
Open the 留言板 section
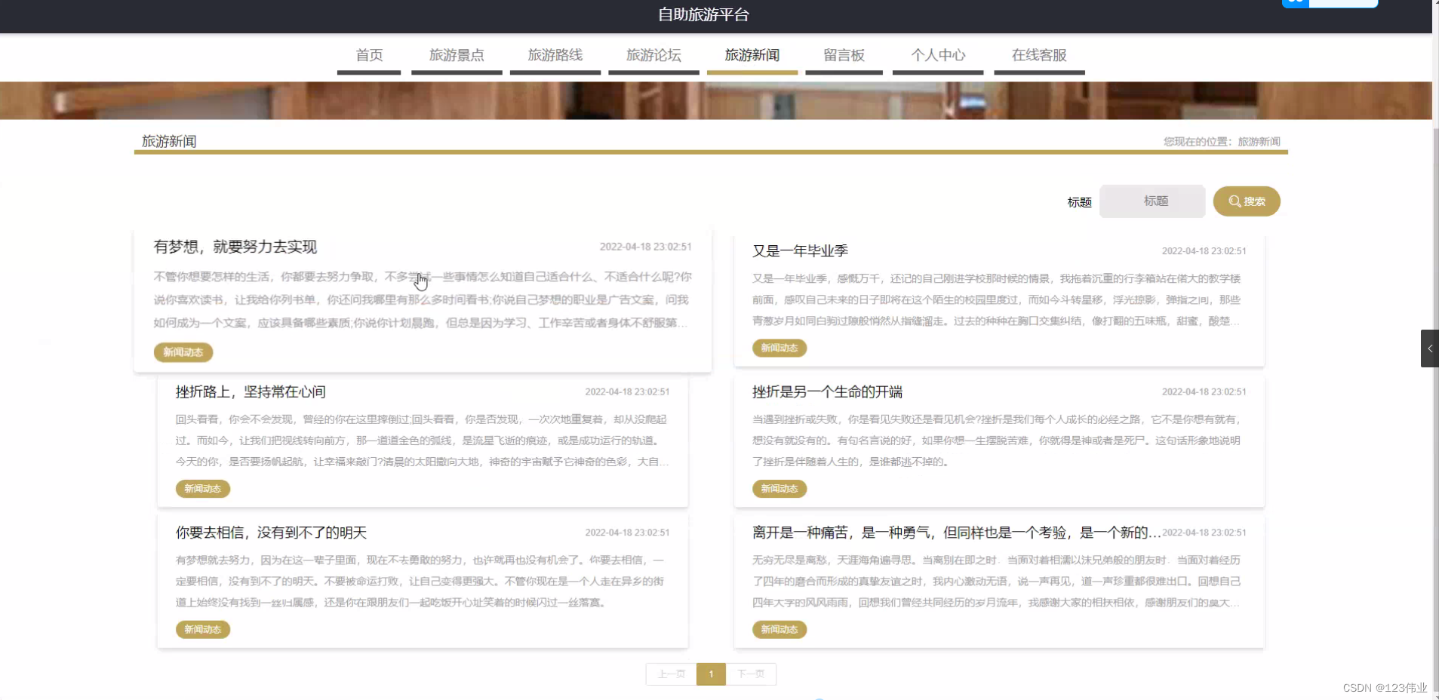tap(843, 55)
